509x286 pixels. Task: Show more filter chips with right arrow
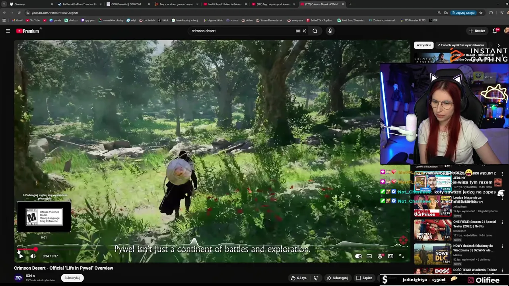click(x=499, y=45)
